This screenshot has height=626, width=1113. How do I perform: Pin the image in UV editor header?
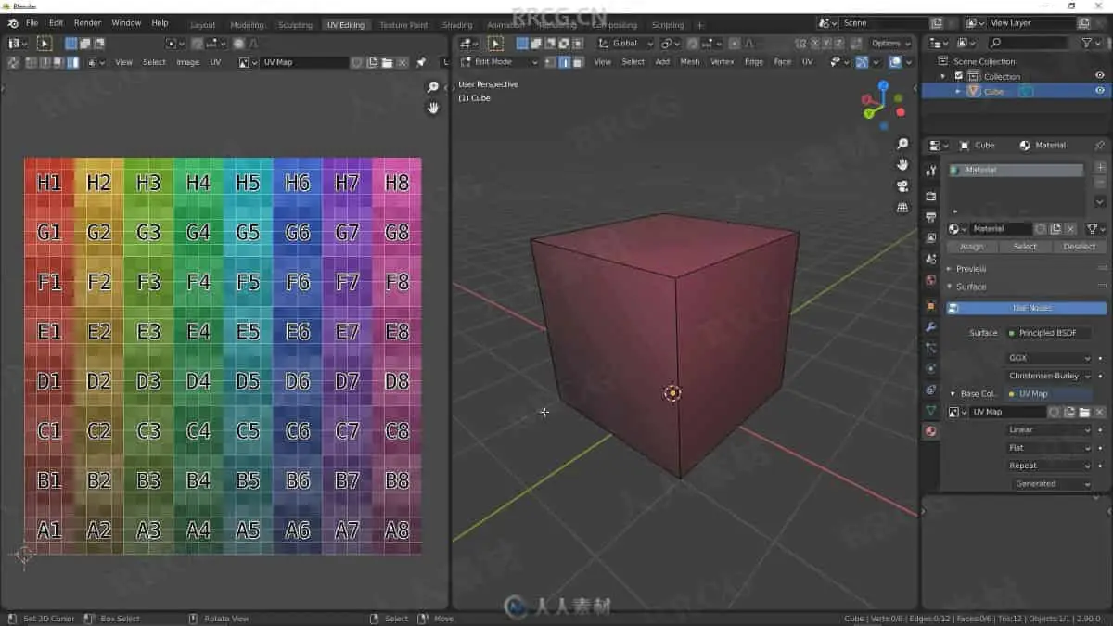click(421, 62)
